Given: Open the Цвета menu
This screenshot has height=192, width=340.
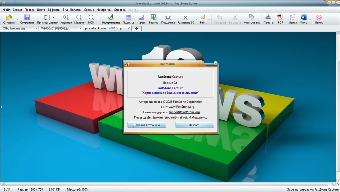Looking at the screenshot, I should tap(41, 10).
